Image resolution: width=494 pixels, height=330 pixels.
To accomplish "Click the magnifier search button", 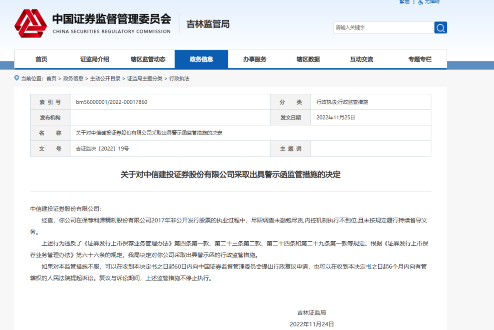I will point(440,28).
